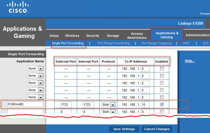
Task: Click the FORWARD application name field
Action: coord(25,104)
